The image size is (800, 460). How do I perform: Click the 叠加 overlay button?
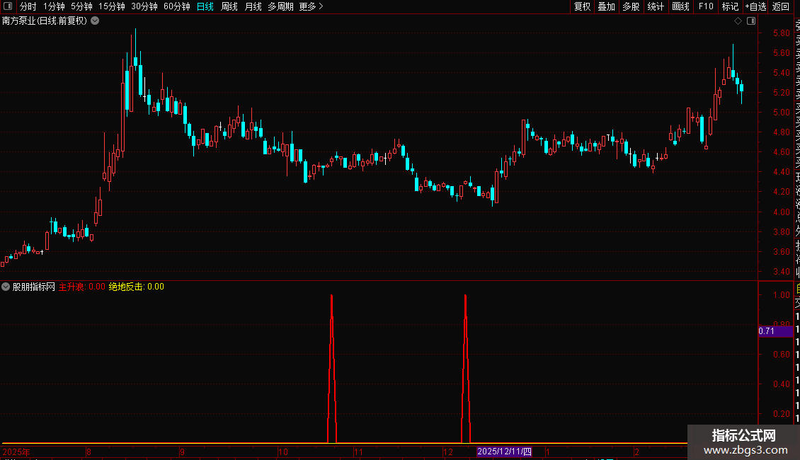(607, 6)
